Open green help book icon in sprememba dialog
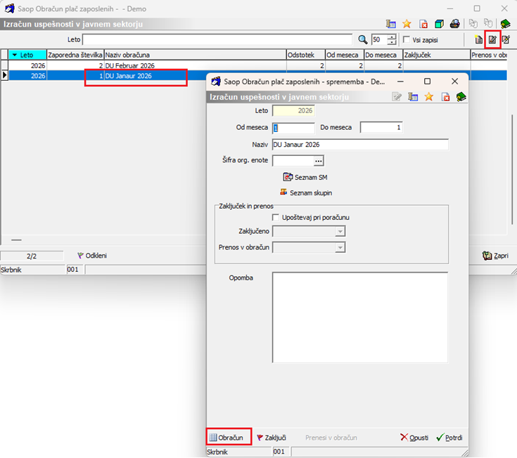 tap(461, 97)
